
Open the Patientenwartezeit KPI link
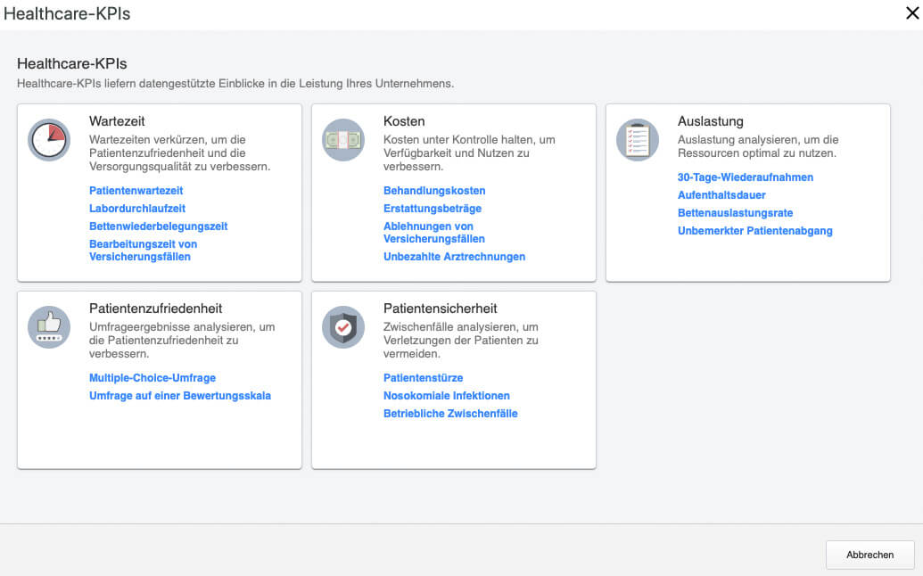(136, 191)
